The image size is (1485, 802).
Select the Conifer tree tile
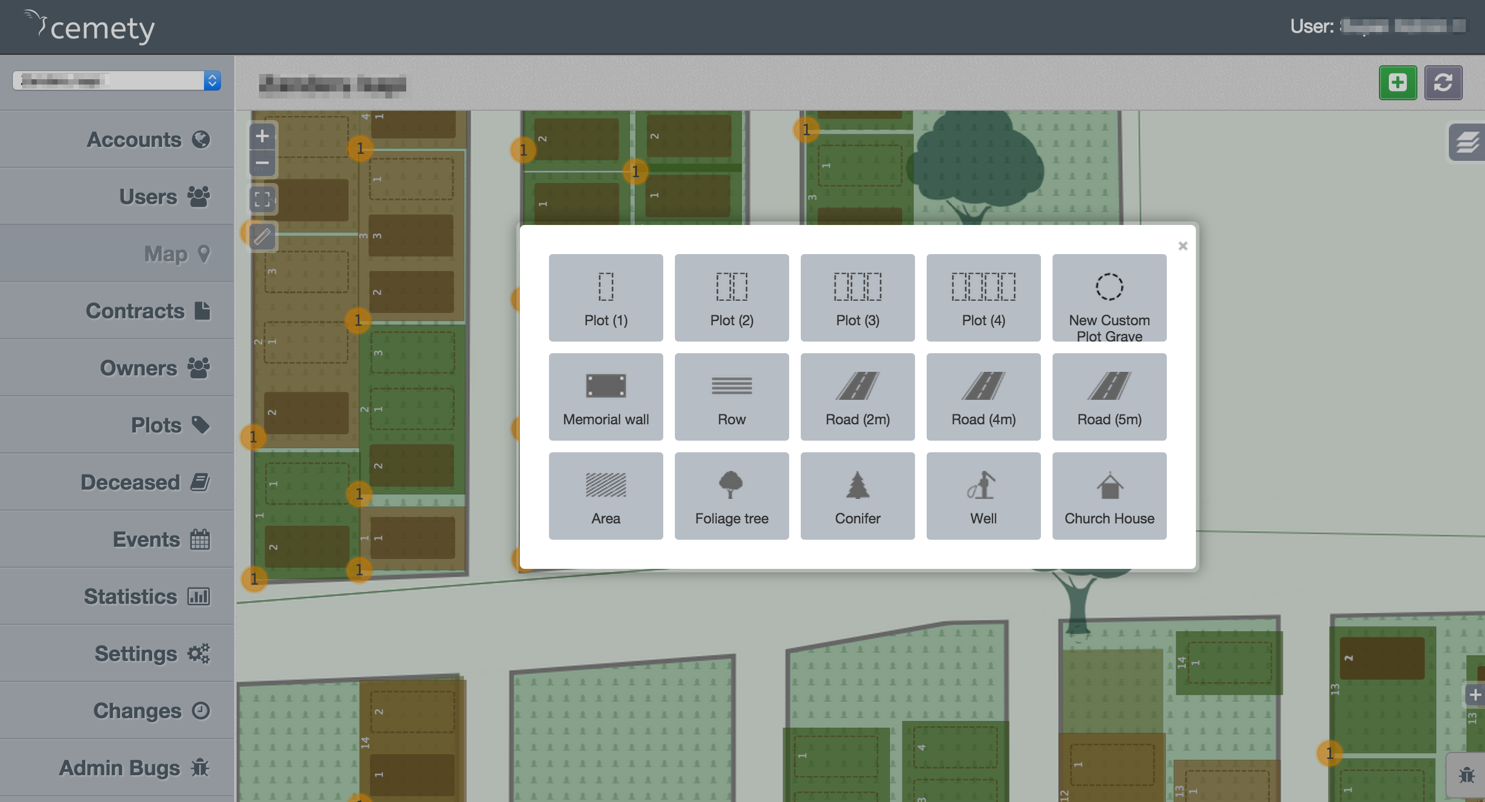857,496
